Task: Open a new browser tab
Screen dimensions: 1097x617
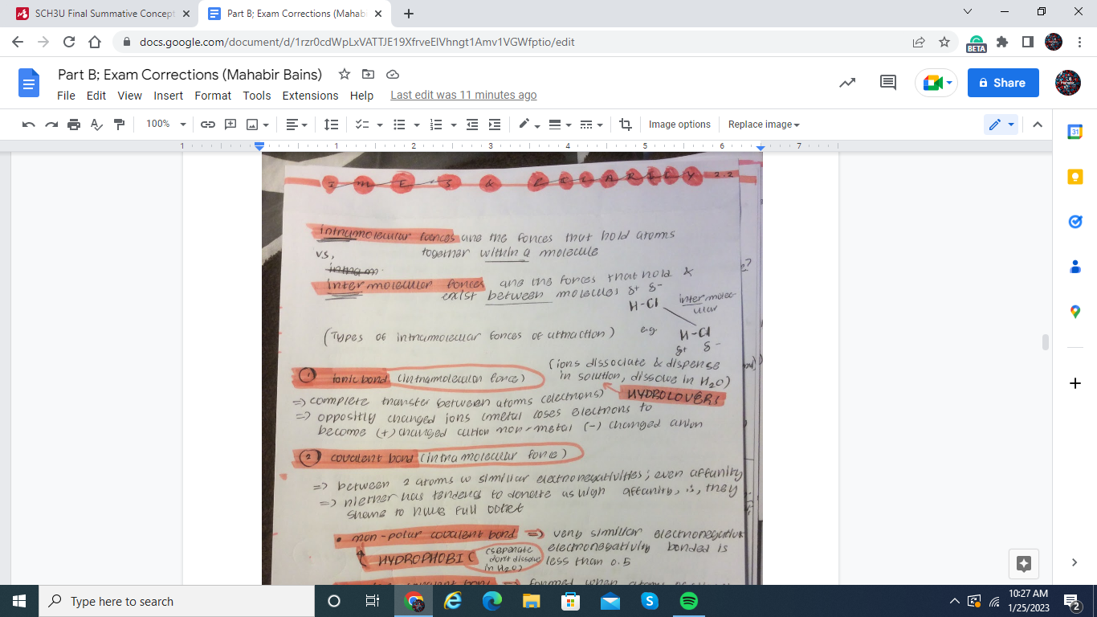Action: 408,14
